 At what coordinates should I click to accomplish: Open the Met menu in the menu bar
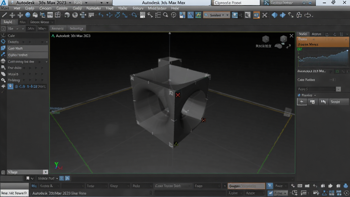tap(17, 8)
